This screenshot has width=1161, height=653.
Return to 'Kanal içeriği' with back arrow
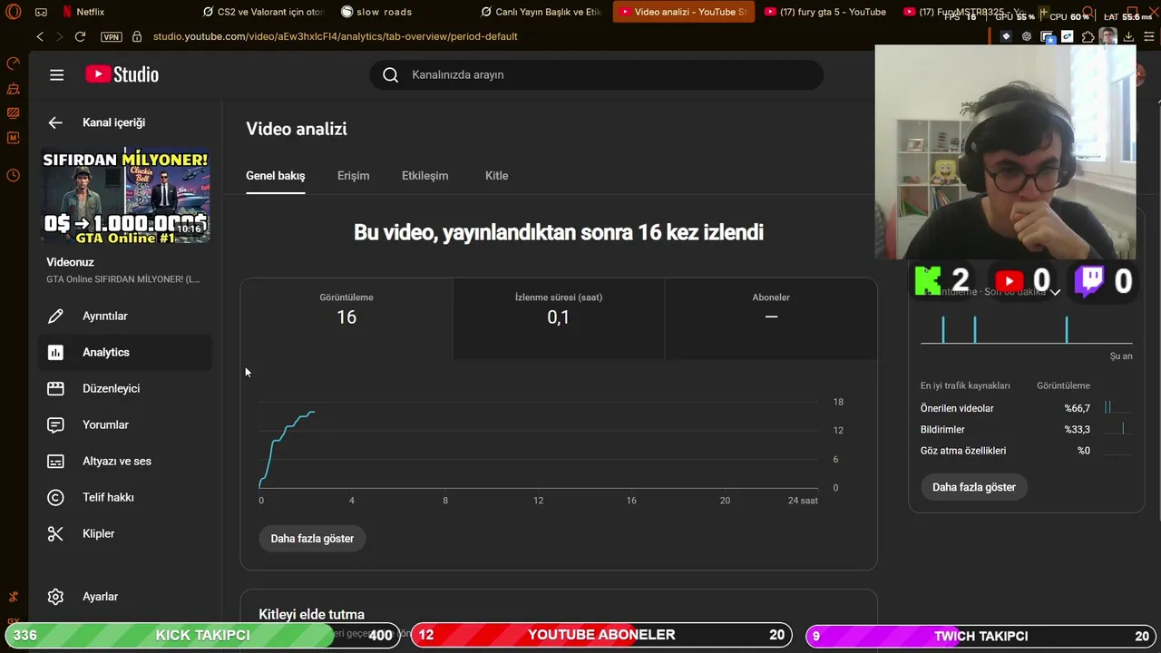(55, 122)
